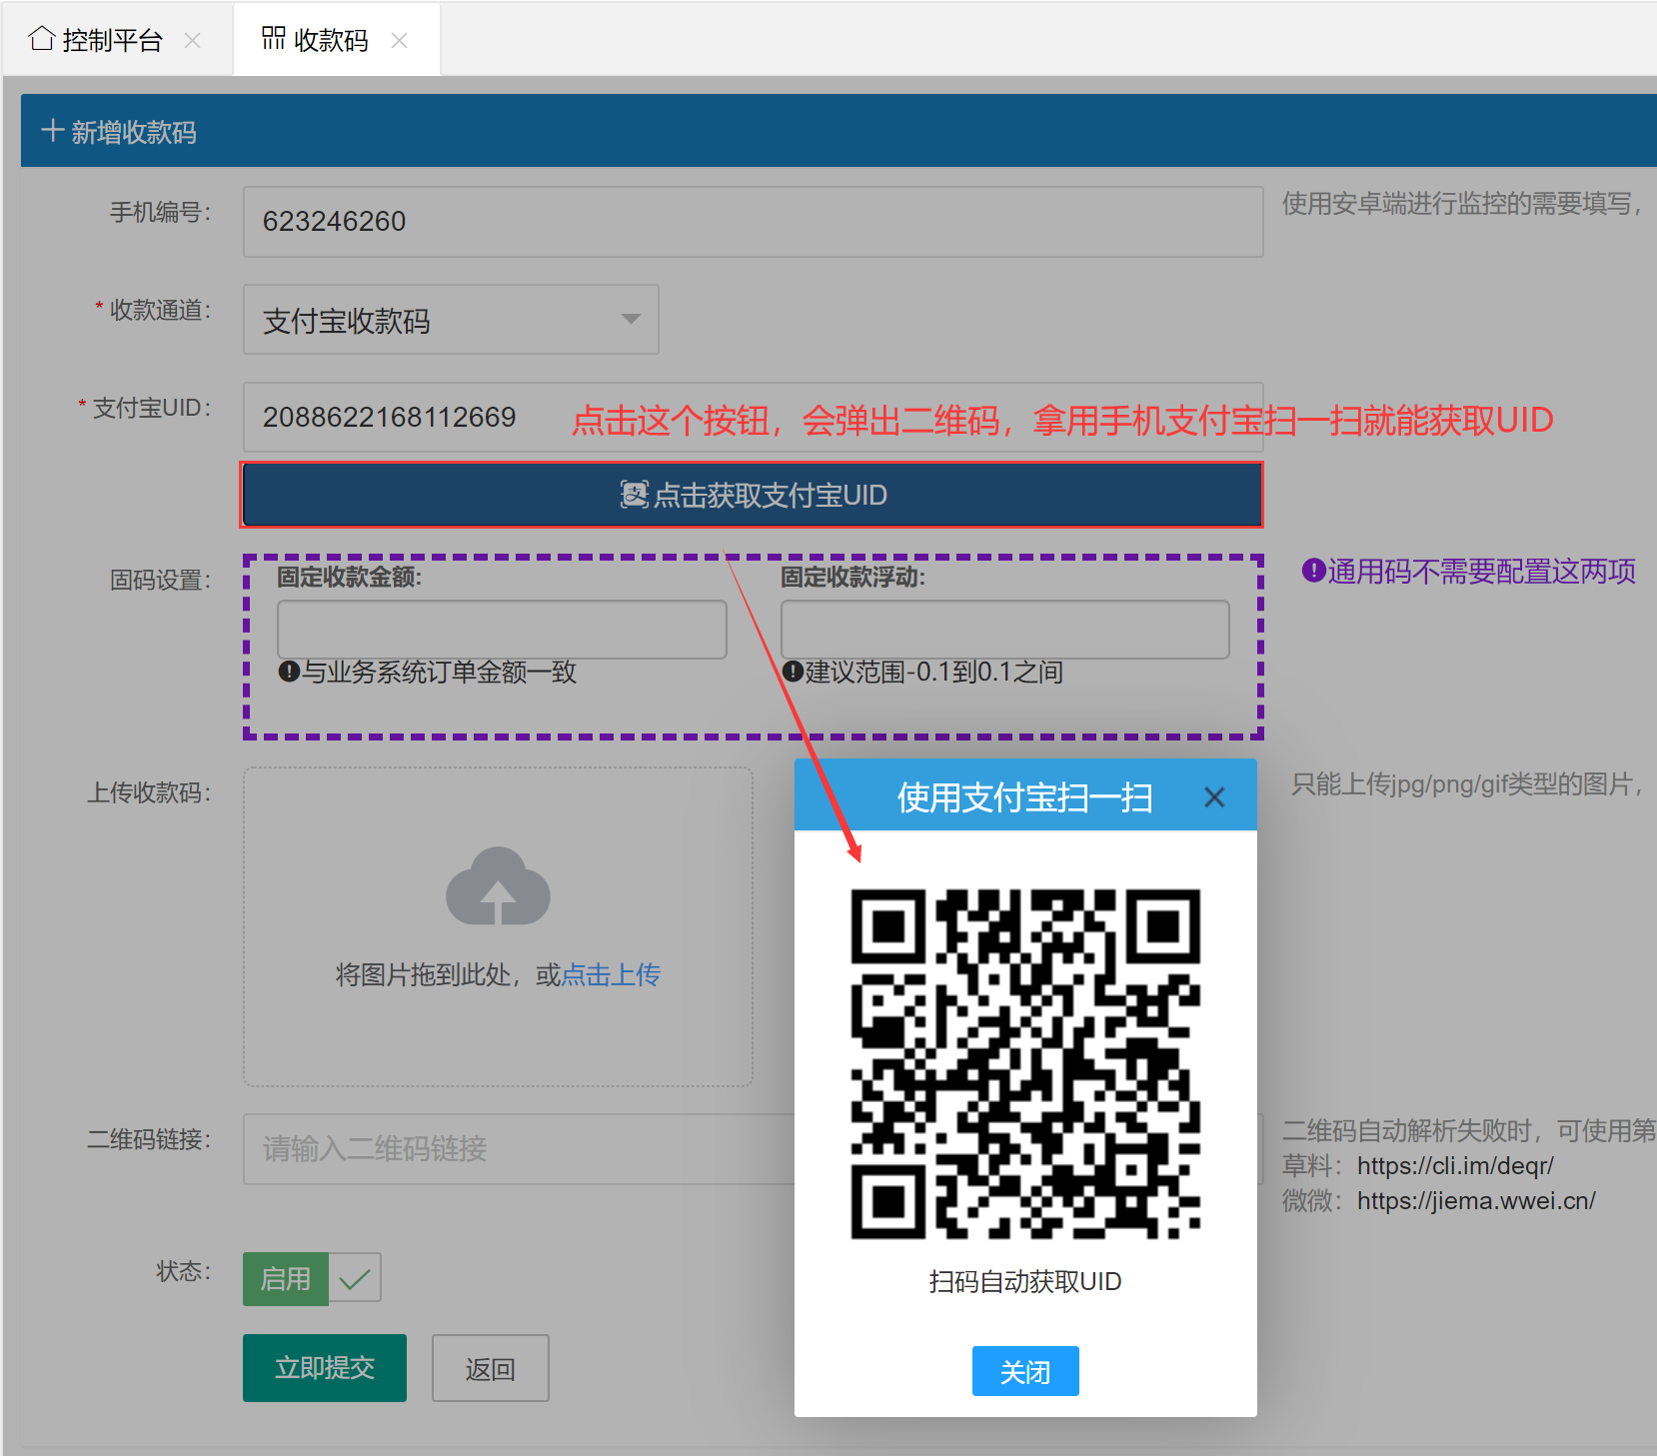Submit form with 立即提交 button
The height and width of the screenshot is (1456, 1657).
coord(325,1368)
